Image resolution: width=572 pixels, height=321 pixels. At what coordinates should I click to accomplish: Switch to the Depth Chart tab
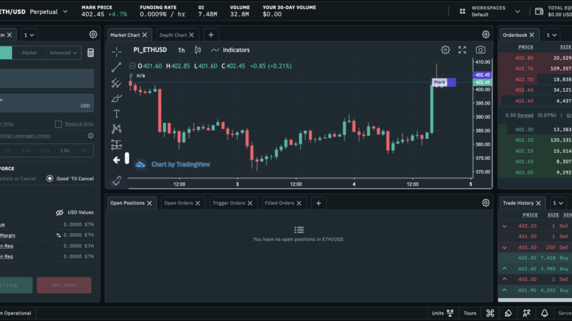pyautogui.click(x=173, y=35)
